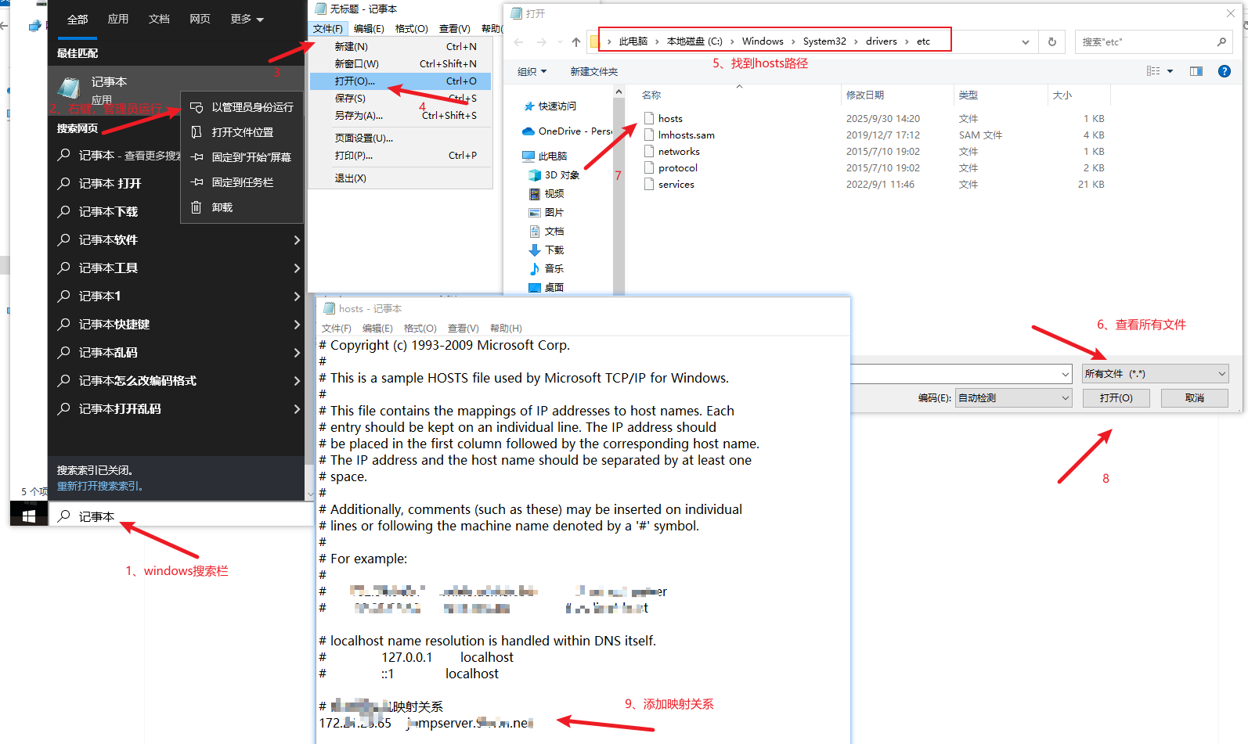Image resolution: width=1248 pixels, height=744 pixels.
Task: Sort file list by 修改日期 column header
Action: coord(896,95)
